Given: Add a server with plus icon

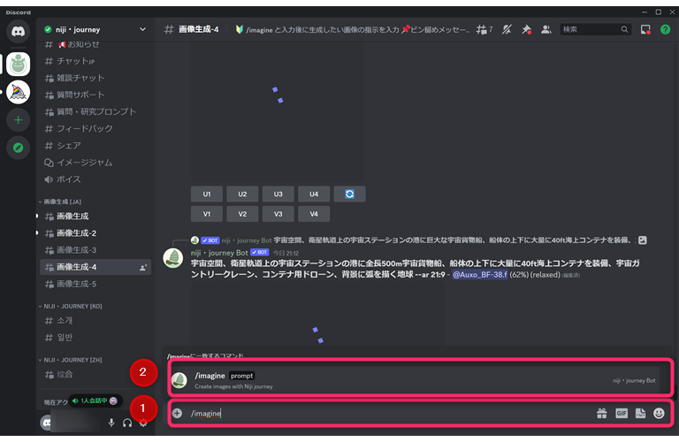Looking at the screenshot, I should click(18, 120).
